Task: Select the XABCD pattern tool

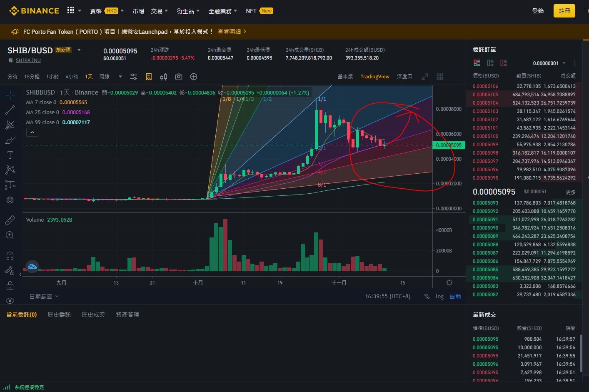Action: pos(10,170)
